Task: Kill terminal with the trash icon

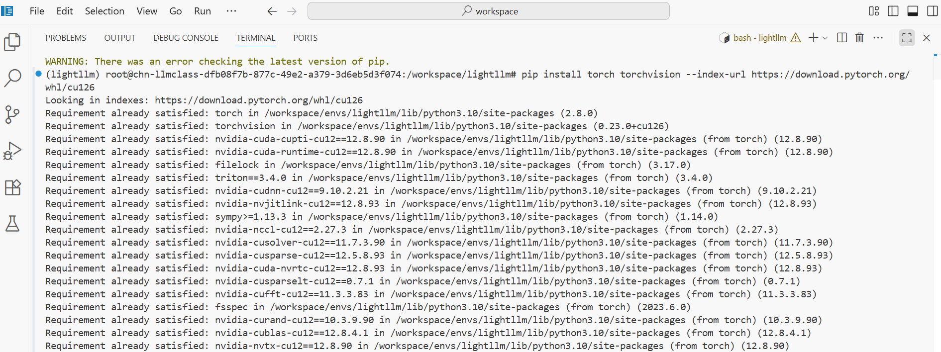Action: pyautogui.click(x=859, y=38)
